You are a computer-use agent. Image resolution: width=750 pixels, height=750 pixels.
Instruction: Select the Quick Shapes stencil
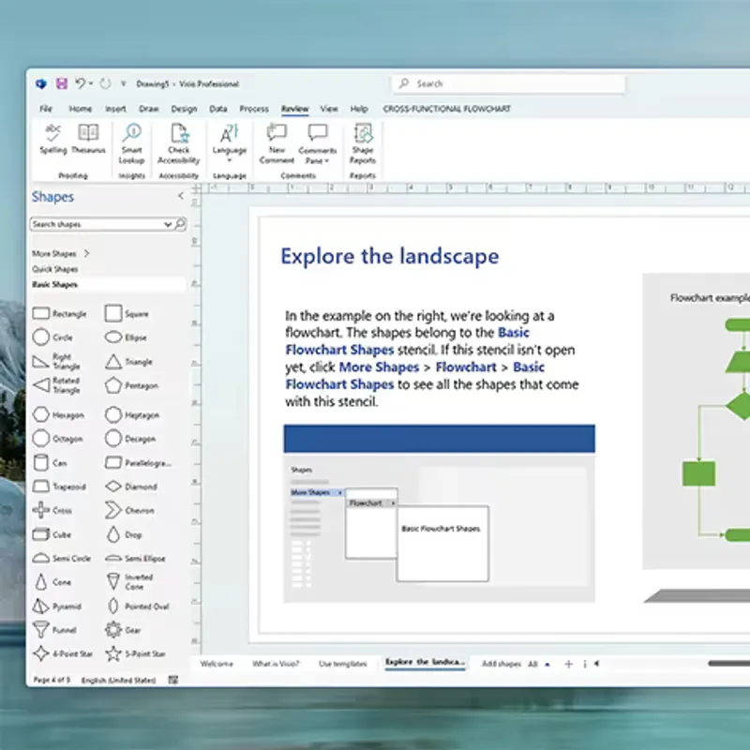tap(55, 269)
